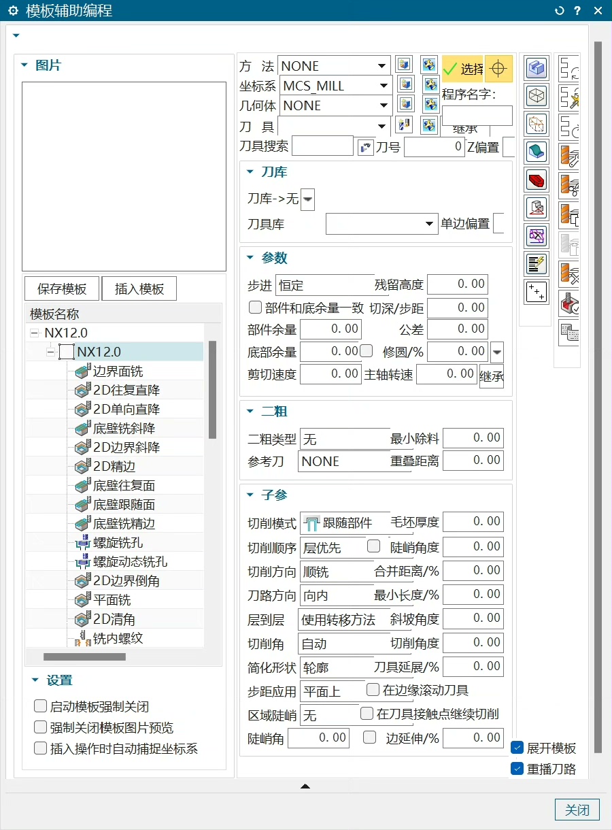Click the teal curved cut-area surface icon
The height and width of the screenshot is (830, 612).
(x=537, y=152)
